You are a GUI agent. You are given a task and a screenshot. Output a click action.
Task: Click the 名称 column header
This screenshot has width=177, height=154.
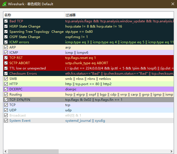pyautogui.click(x=34, y=15)
